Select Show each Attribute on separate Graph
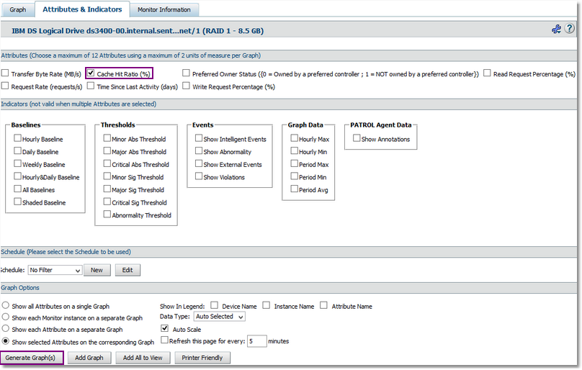Screen dimensions: 582x370 click(6, 328)
